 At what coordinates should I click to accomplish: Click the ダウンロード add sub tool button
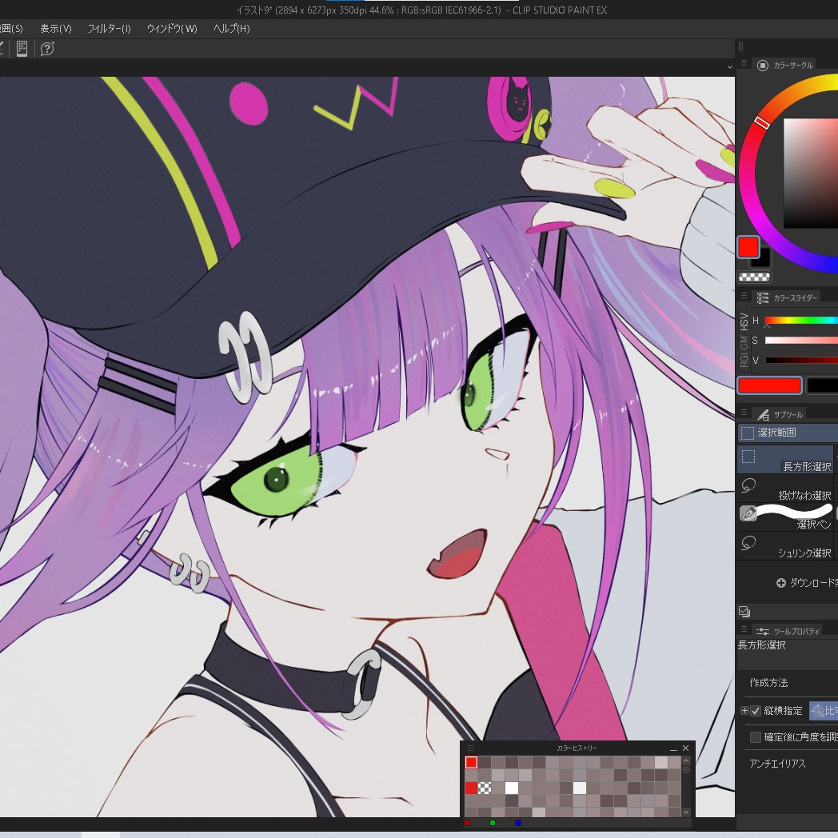(807, 583)
